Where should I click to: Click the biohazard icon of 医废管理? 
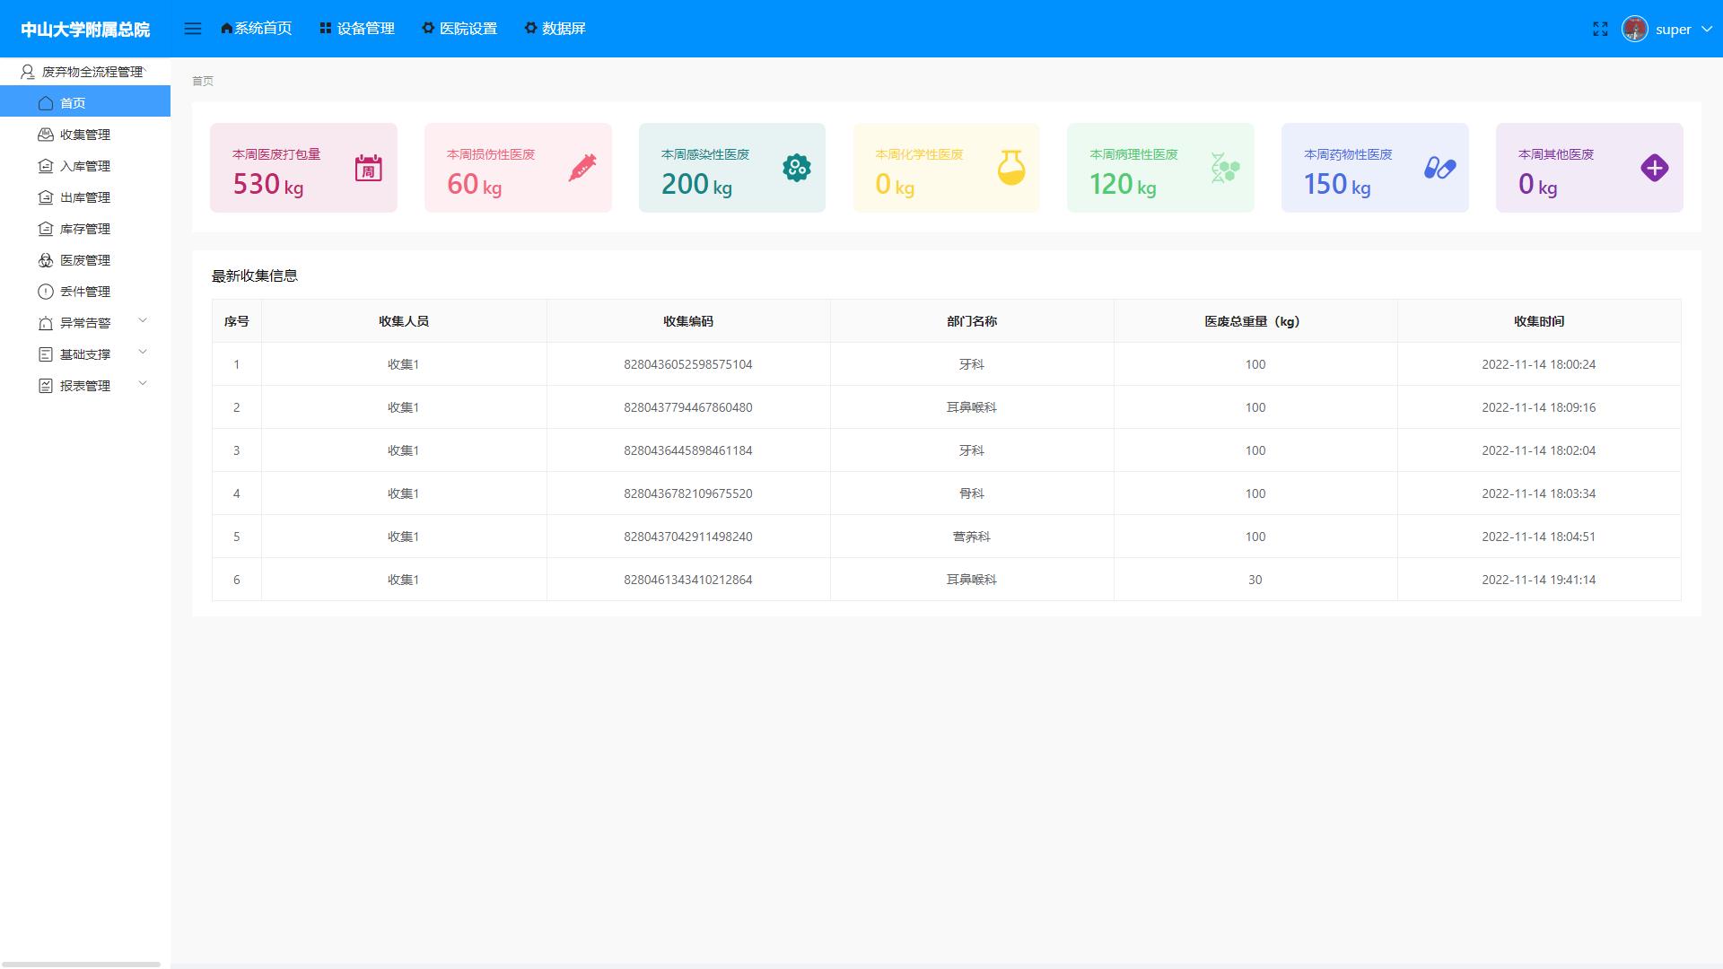pos(46,260)
